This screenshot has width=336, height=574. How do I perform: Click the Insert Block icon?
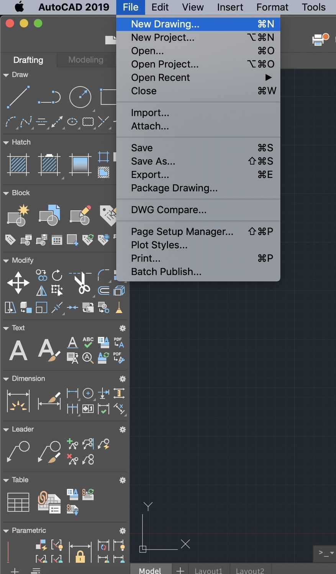(49, 215)
